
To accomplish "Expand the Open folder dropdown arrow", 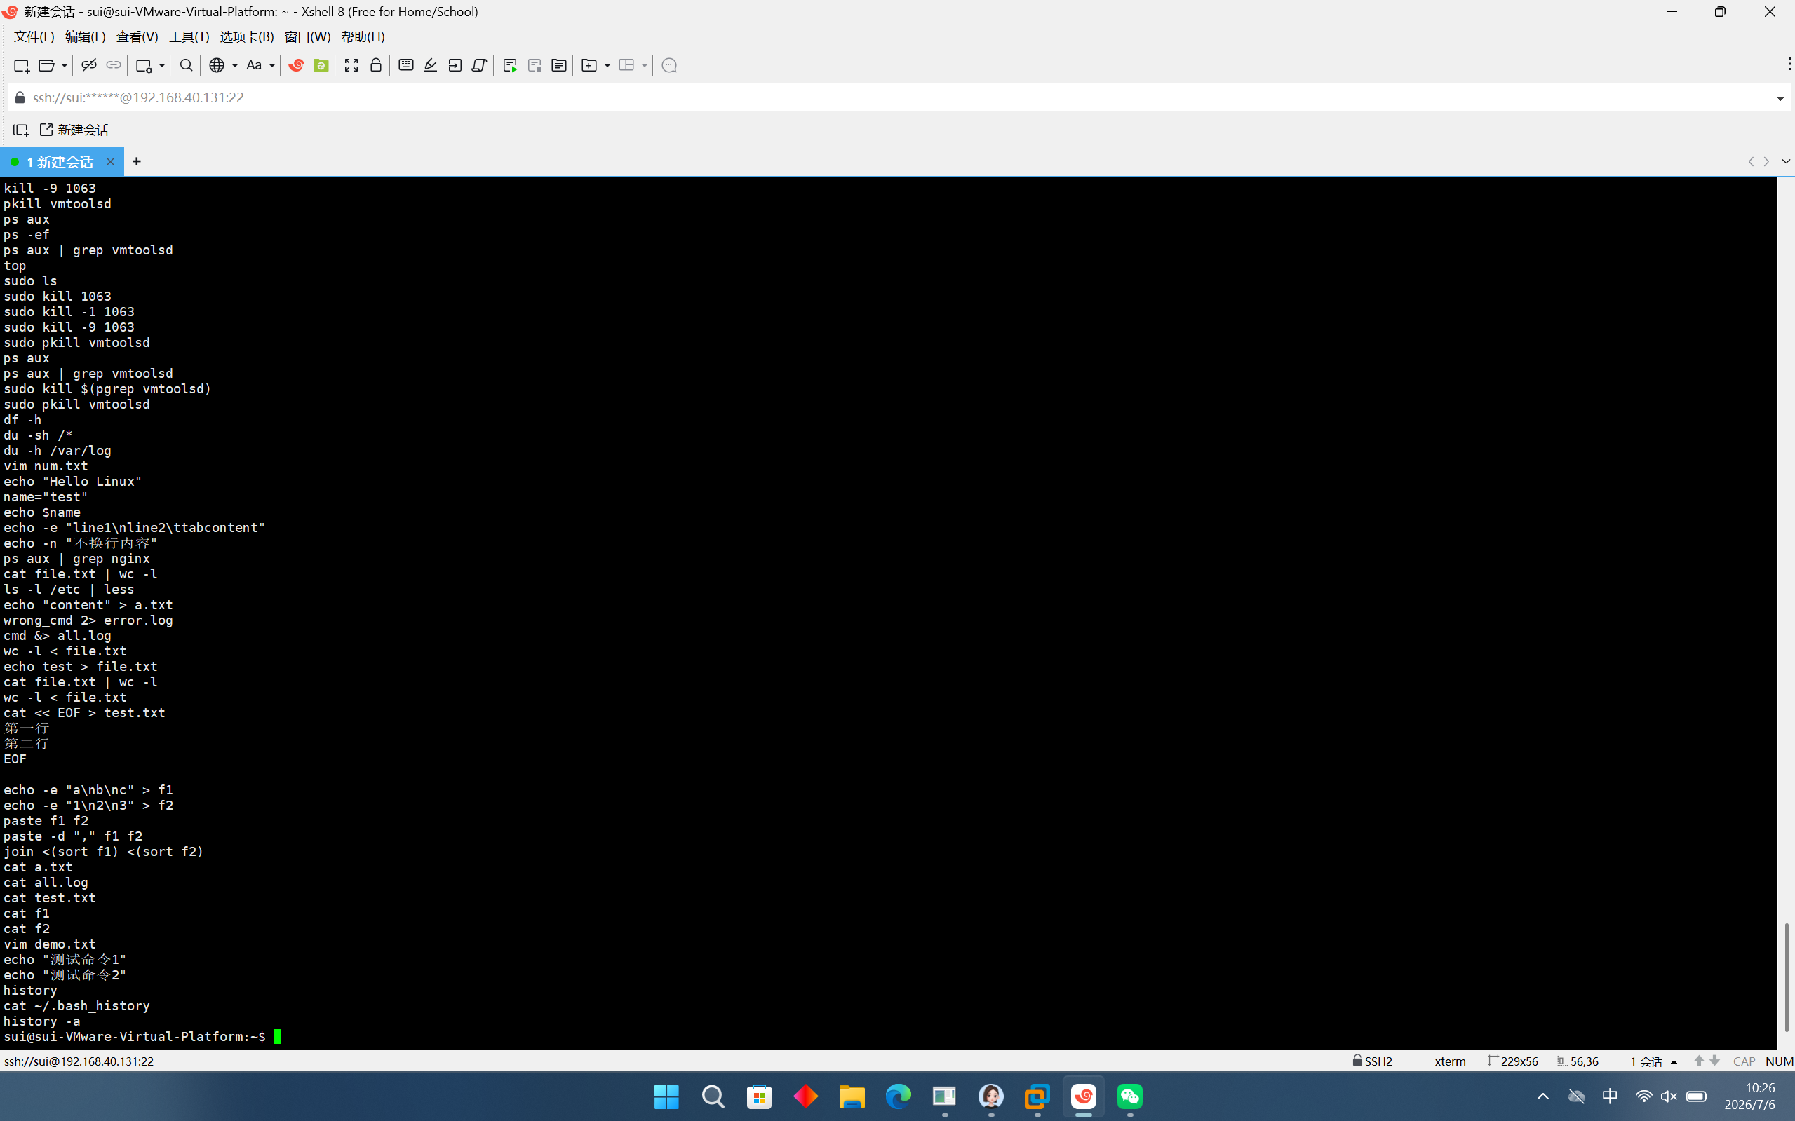I will pos(65,66).
